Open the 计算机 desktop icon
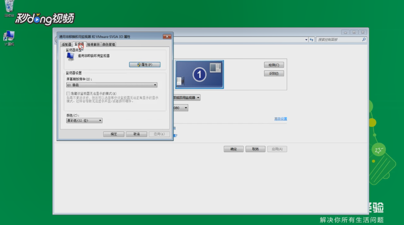The height and width of the screenshot is (225, 404). pos(9,37)
